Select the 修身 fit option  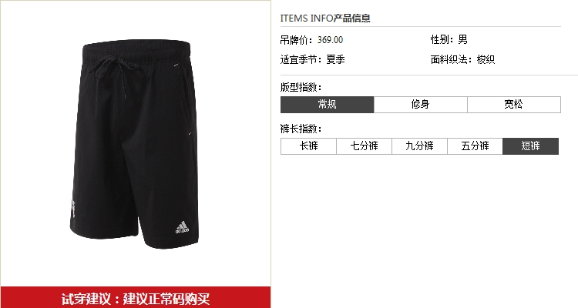421,105
